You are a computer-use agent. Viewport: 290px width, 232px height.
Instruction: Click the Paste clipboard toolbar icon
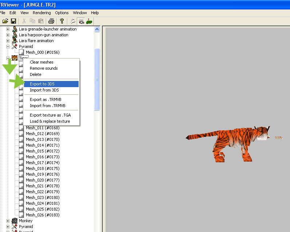click(41, 21)
